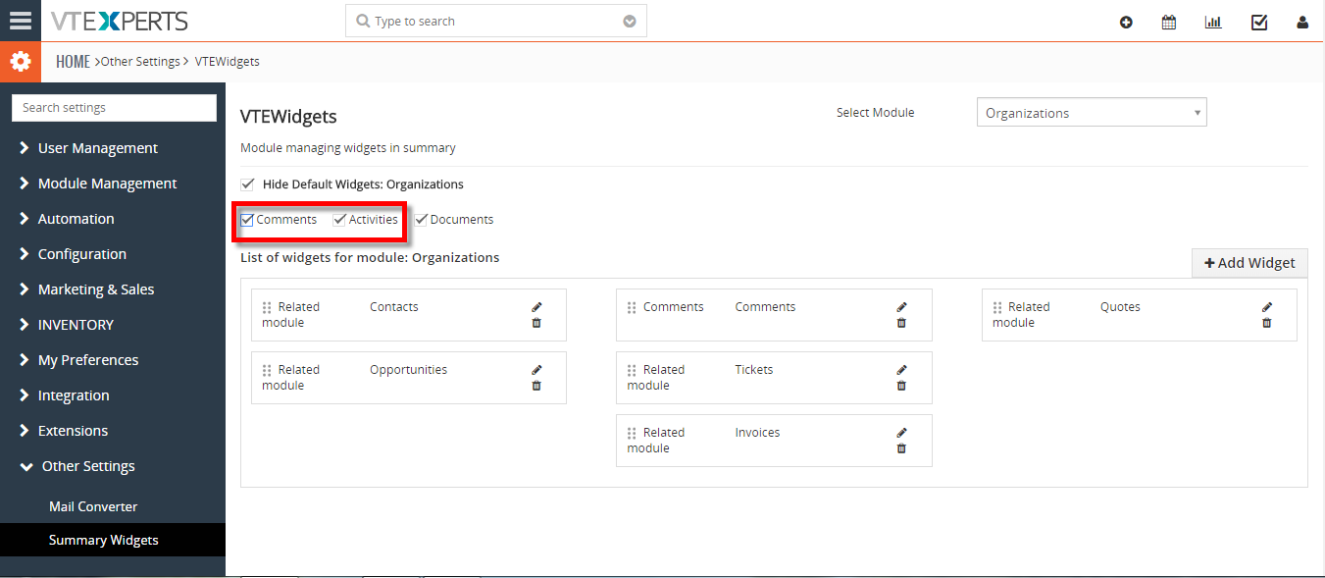The image size is (1325, 578).
Task: Toggle Hide Default Widgets checkbox
Action: pos(247,184)
